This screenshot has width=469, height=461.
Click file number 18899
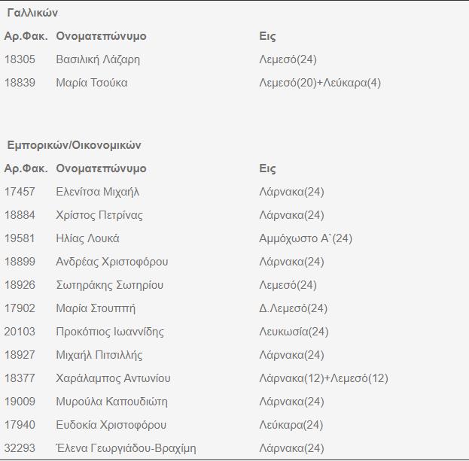click(x=20, y=262)
